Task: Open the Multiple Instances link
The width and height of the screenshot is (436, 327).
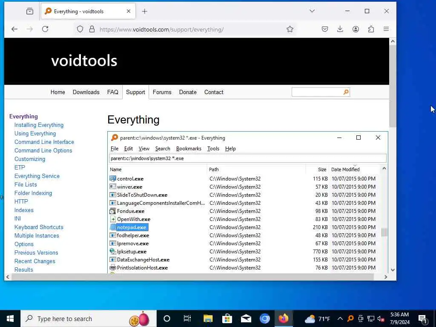Action: (x=37, y=235)
